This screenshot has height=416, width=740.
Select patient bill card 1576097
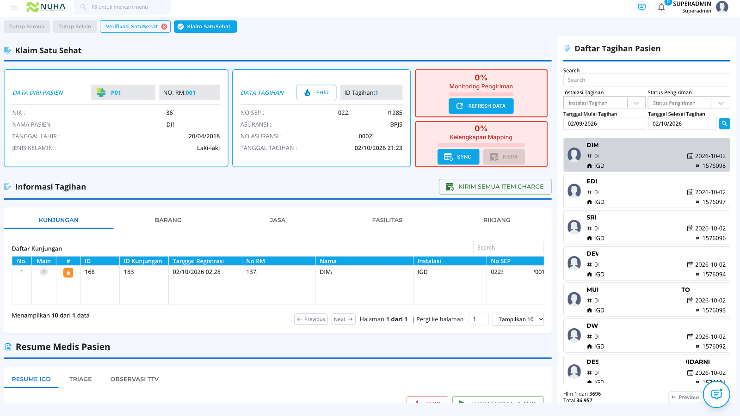click(647, 191)
